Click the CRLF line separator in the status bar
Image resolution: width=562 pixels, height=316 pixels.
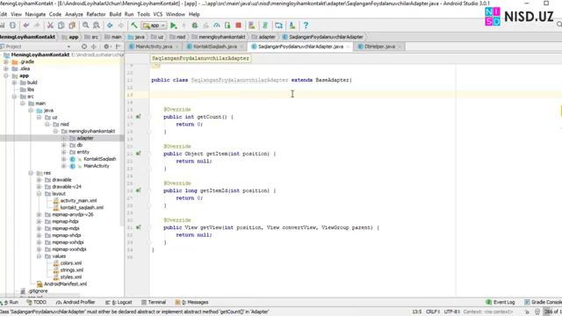(433, 312)
